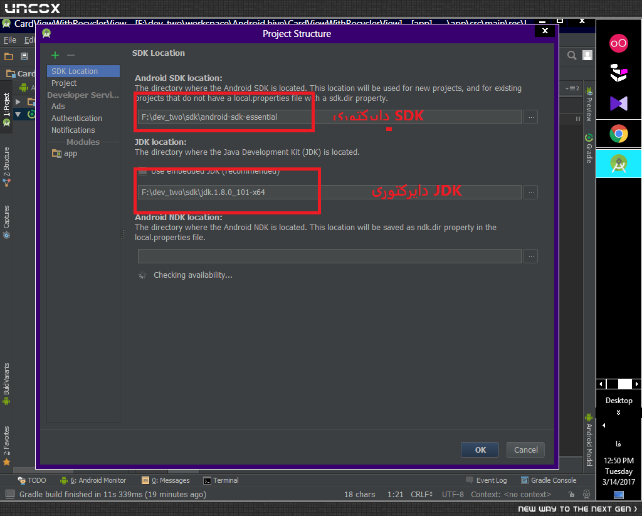
Task: Cancel the Project Structure dialog
Action: pos(526,450)
